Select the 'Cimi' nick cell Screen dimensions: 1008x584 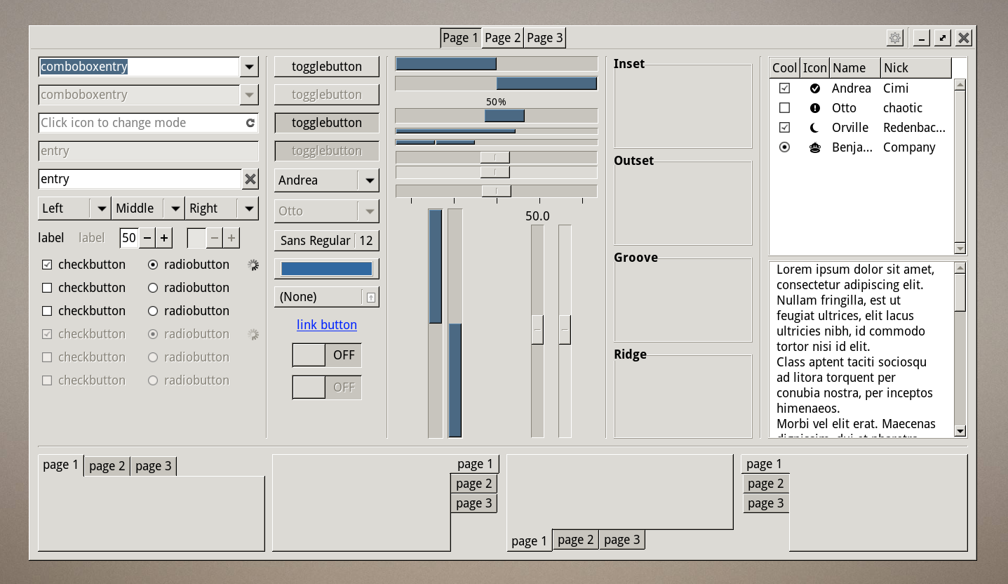click(896, 88)
